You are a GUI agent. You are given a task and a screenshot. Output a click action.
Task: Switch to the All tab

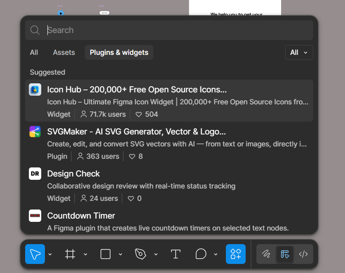(x=34, y=52)
